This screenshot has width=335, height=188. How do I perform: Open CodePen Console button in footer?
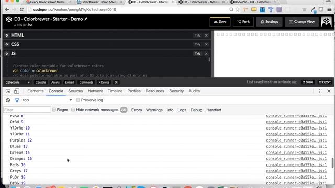[41, 83]
